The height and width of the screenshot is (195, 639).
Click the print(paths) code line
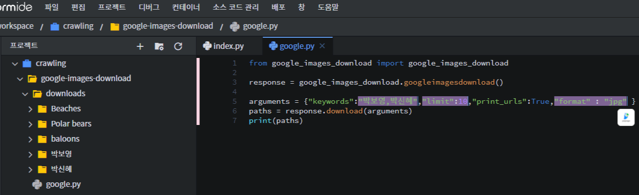276,120
